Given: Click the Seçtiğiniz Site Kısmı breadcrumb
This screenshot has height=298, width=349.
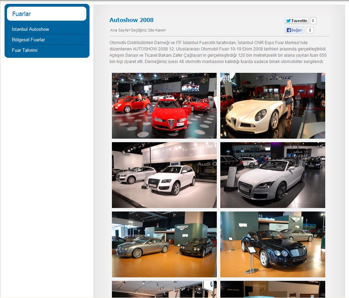Looking at the screenshot, I should pyautogui.click(x=148, y=30).
